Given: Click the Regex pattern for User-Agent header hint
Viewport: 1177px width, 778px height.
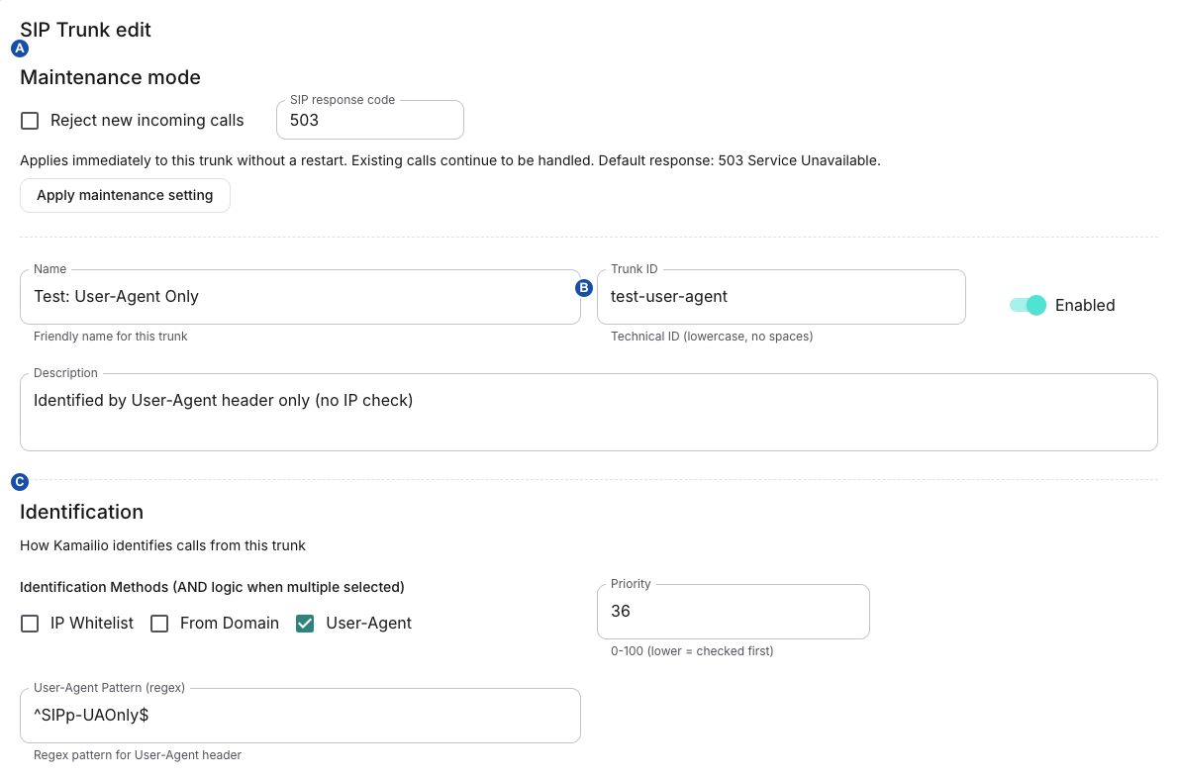Looking at the screenshot, I should [x=138, y=755].
